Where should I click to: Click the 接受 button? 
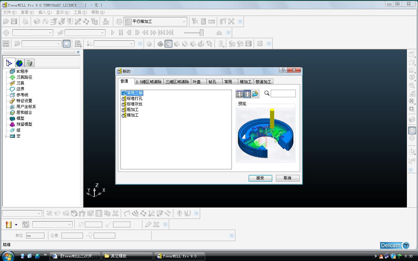[x=260, y=178]
